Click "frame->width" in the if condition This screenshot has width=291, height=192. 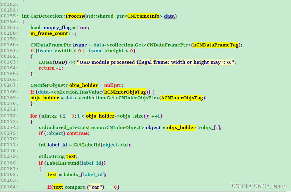point(55,51)
